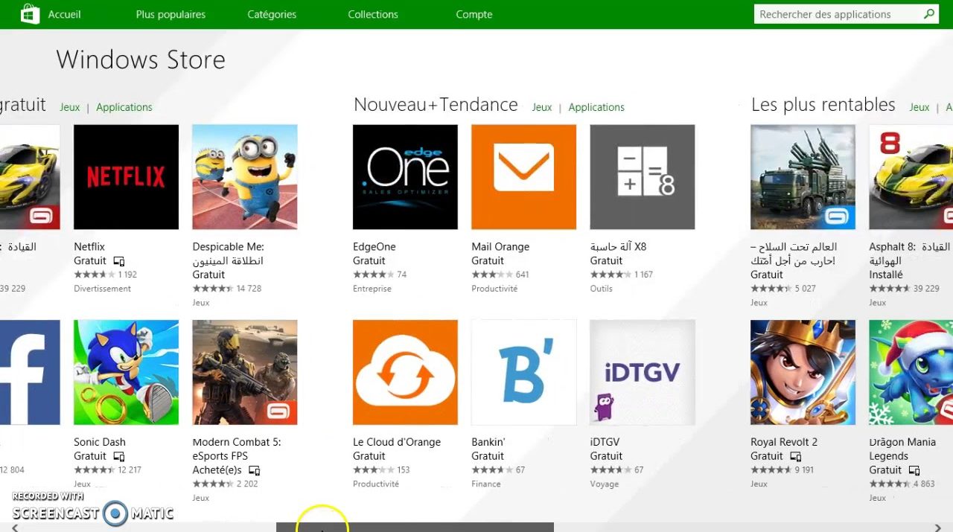Click the horizontal scrollbar right arrow

click(937, 528)
